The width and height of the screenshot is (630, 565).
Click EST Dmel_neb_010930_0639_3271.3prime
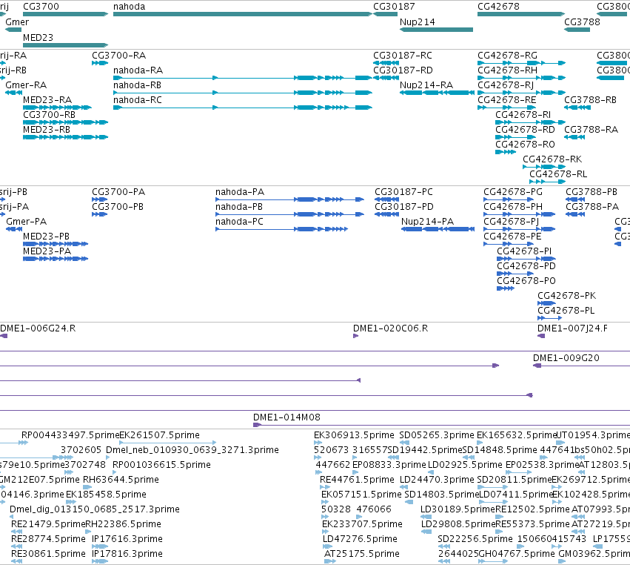[x=107, y=457]
